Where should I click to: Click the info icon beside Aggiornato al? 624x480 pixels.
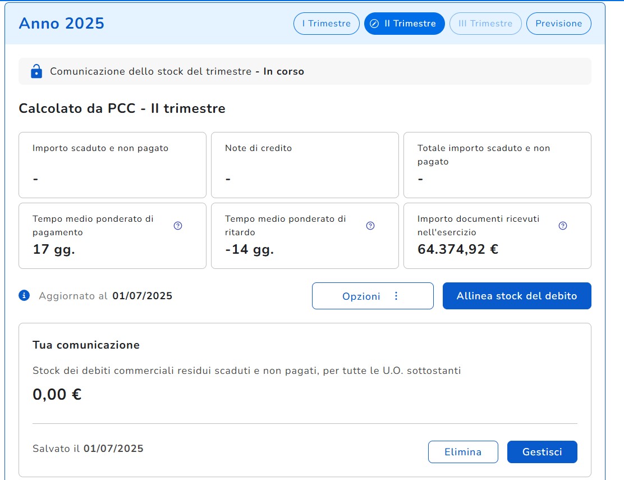[x=24, y=295]
